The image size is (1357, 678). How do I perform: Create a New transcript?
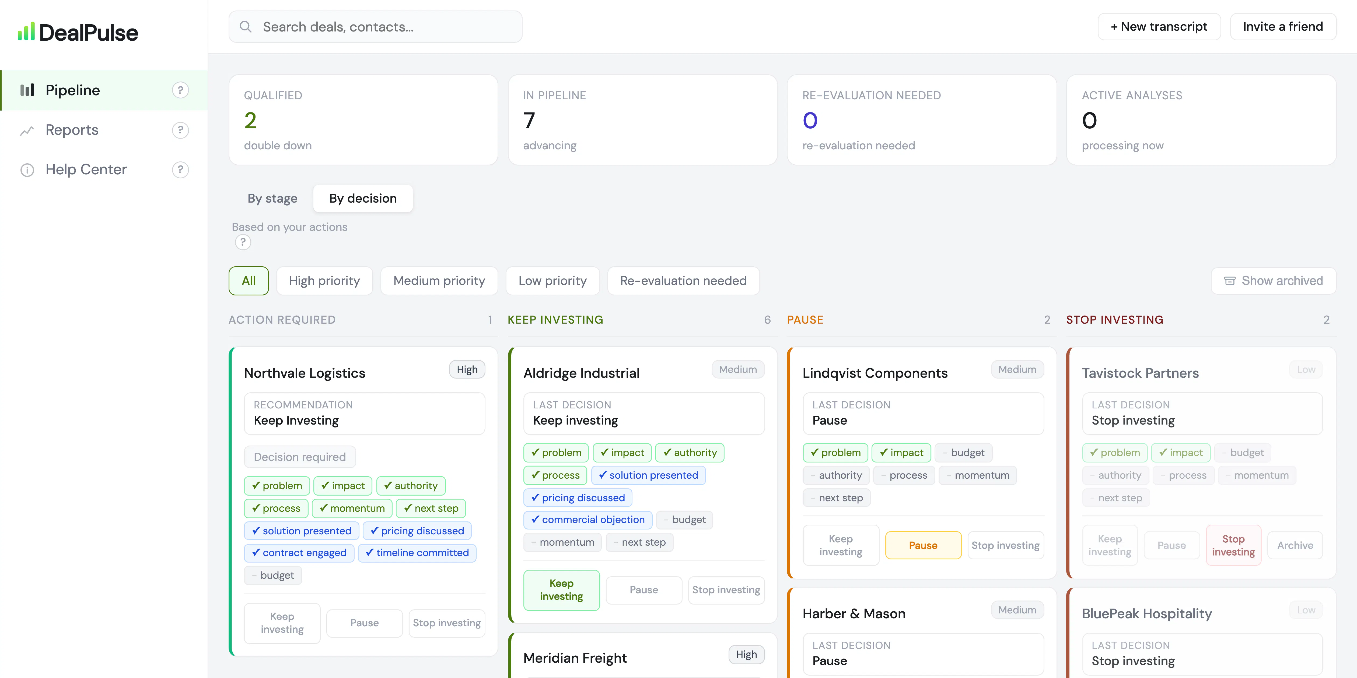pos(1159,26)
